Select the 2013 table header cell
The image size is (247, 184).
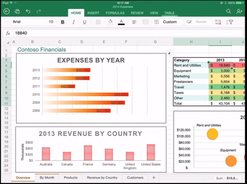point(220,60)
